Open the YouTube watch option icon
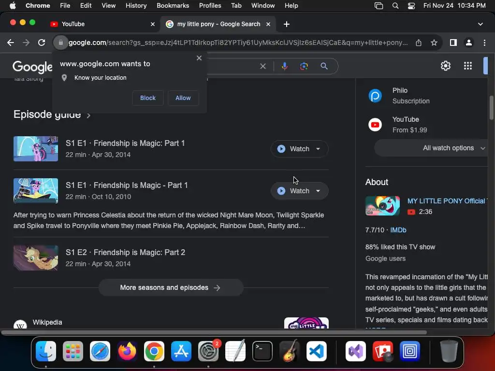Screen dimensions: 495x371 tap(375, 125)
